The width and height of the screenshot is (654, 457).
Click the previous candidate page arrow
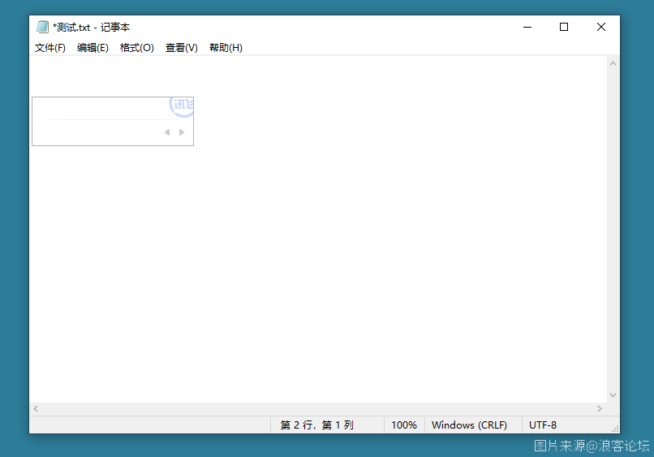pyautogui.click(x=167, y=132)
